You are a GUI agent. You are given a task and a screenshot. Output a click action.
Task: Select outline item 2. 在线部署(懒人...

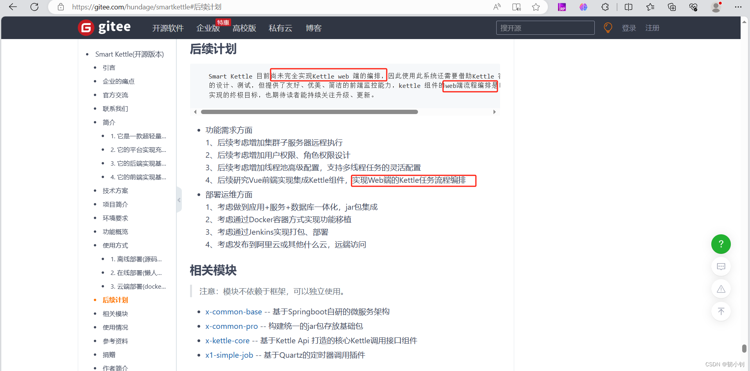136,273
